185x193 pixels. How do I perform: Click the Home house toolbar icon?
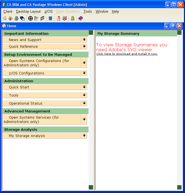click(5, 18)
